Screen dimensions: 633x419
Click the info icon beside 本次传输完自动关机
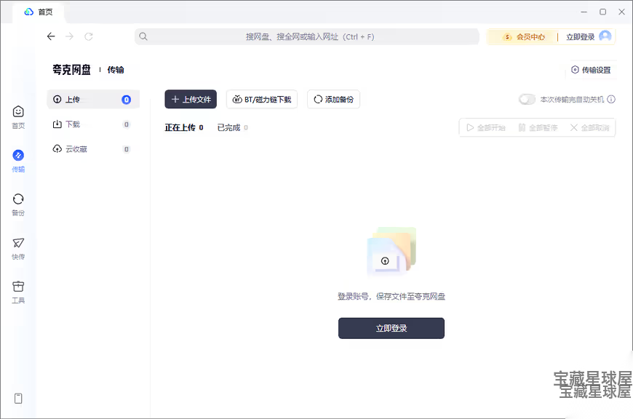click(611, 99)
